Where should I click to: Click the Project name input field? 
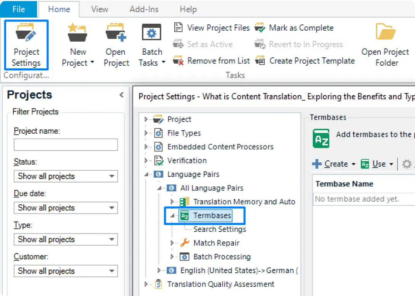66,145
